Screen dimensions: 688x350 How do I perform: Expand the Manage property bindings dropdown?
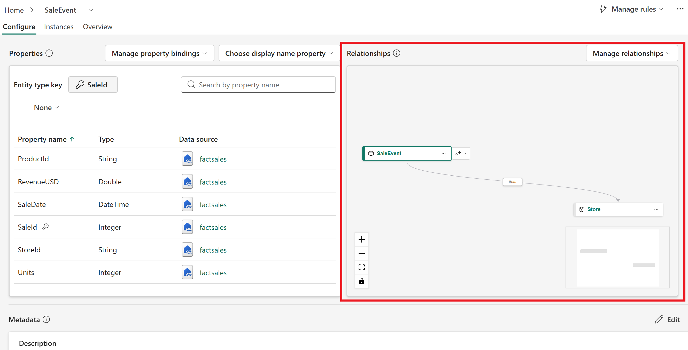(x=160, y=53)
